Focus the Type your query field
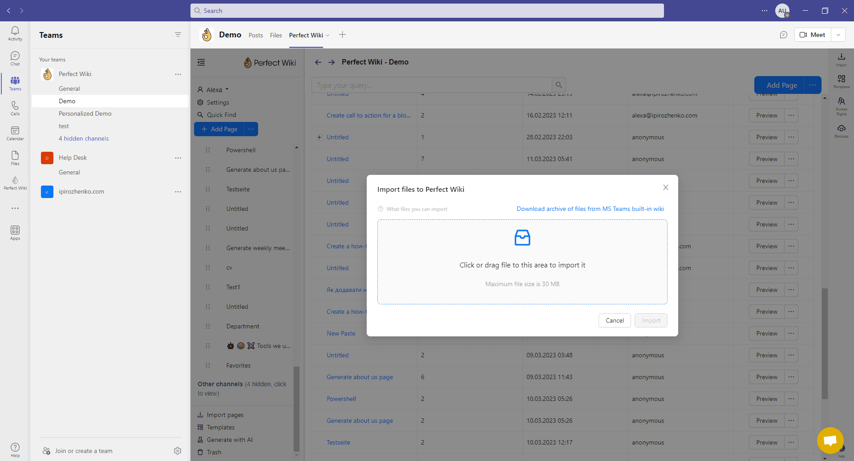854x461 pixels. pyautogui.click(x=432, y=85)
